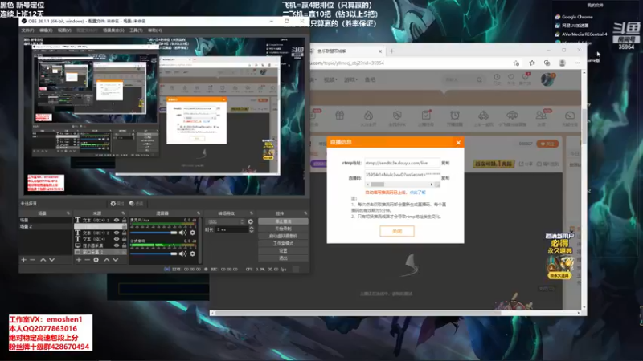The width and height of the screenshot is (643, 361).
Task: Toggle lock on 文本 (GDI+) source
Action: click(x=124, y=239)
